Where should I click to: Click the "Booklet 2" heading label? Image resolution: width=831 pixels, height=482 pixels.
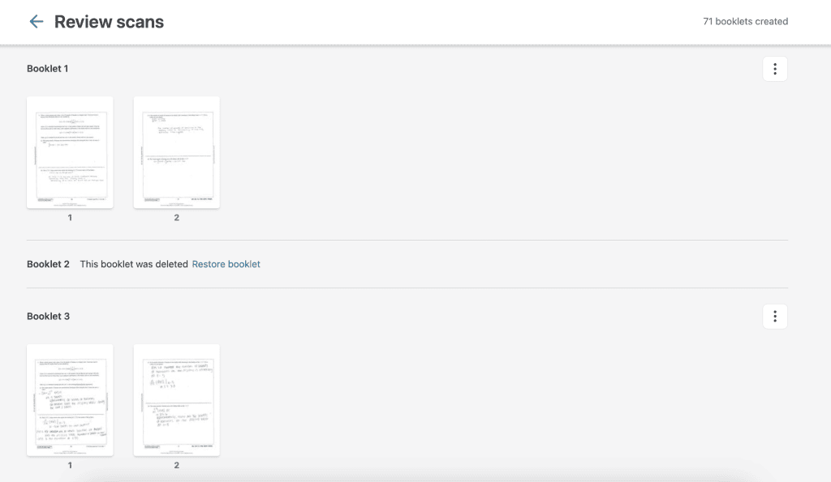pyautogui.click(x=48, y=264)
